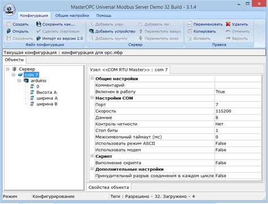This screenshot has height=204, width=268.
Task: Open the Общие настройки ribbon tab
Action: click(x=72, y=16)
